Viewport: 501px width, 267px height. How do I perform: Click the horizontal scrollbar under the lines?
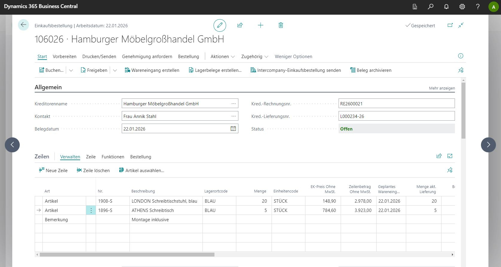[x=127, y=255]
